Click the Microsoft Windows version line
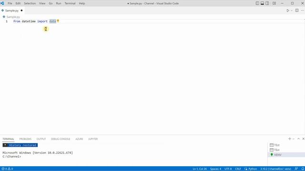This screenshot has height=171, width=305. coord(38,153)
